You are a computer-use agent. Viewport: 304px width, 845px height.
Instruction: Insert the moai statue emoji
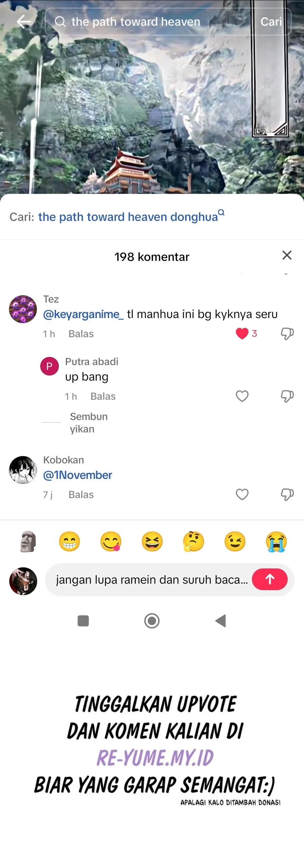[x=28, y=541]
